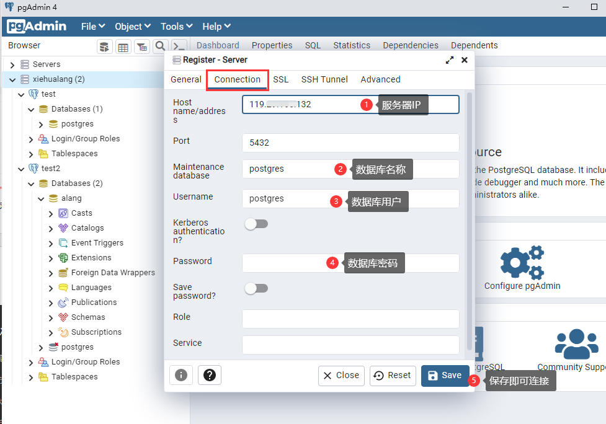The height and width of the screenshot is (424, 606).
Task: Collapse the test2 server node
Action: 21,169
